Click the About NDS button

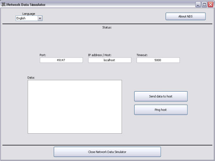pos(186,16)
